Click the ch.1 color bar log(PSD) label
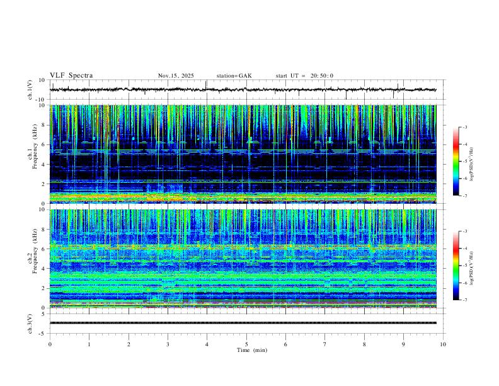Screen dimensions: 499x386 click(472, 164)
